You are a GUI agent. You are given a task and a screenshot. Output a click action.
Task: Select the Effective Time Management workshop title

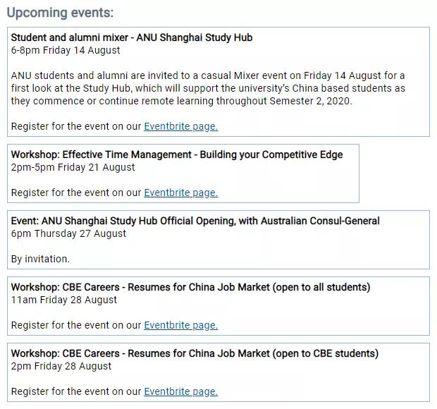coord(177,154)
